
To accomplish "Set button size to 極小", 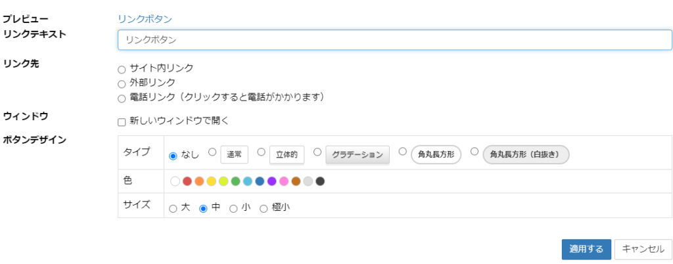I will tap(264, 209).
